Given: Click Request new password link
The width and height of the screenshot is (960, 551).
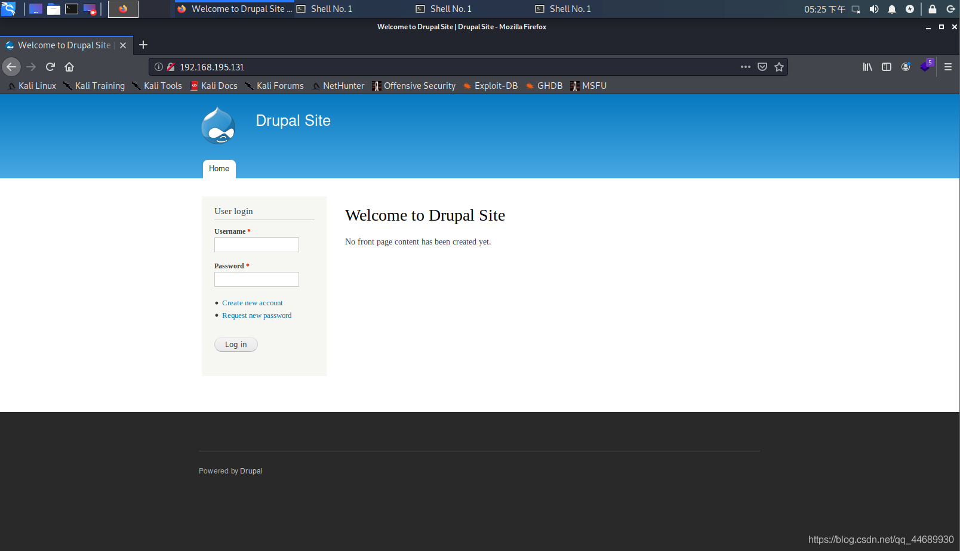Looking at the screenshot, I should pyautogui.click(x=257, y=315).
